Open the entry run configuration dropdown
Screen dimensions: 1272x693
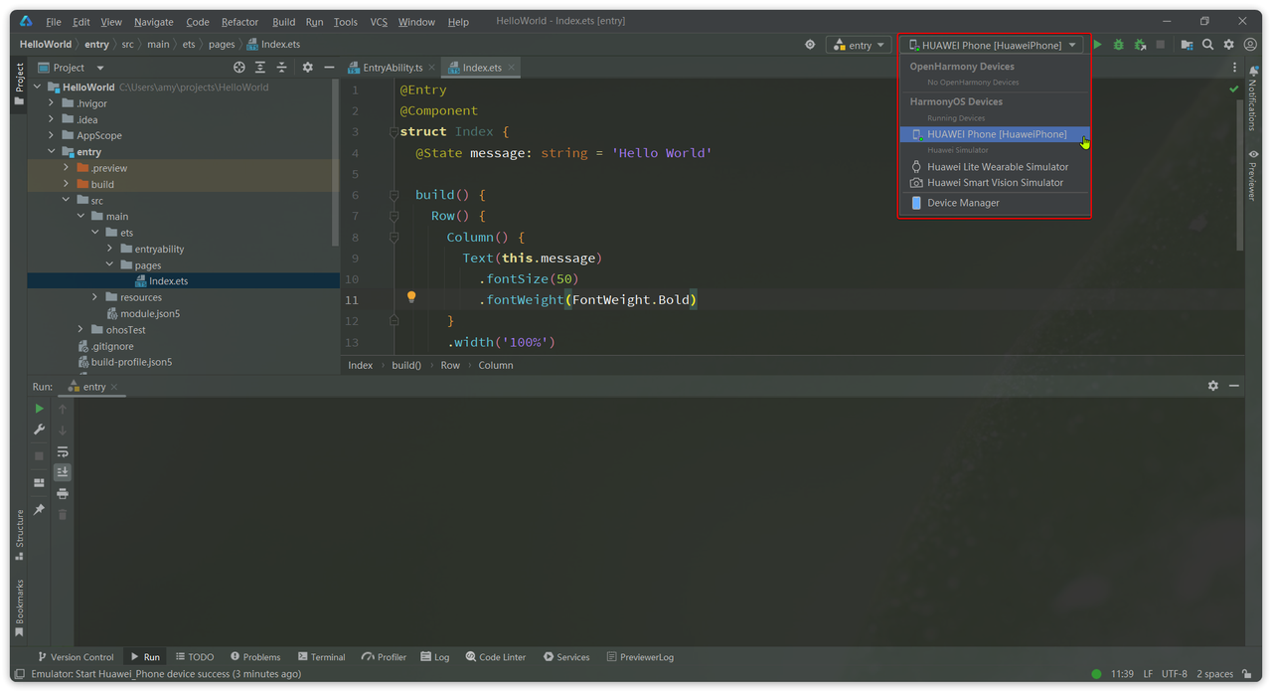[x=859, y=45]
